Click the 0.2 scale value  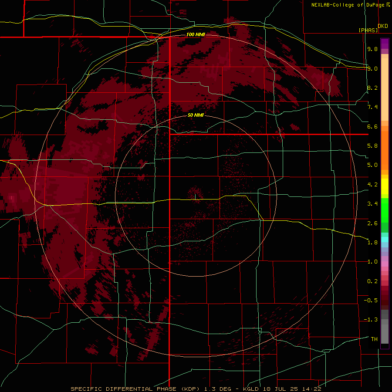(x=372, y=281)
